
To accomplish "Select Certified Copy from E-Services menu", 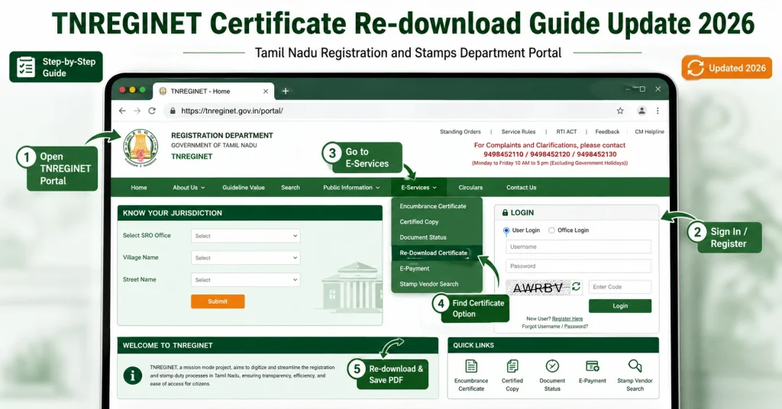I will click(x=437, y=222).
